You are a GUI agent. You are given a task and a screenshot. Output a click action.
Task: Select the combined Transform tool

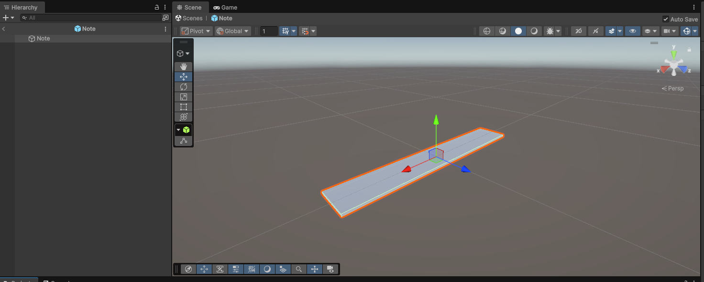(183, 117)
